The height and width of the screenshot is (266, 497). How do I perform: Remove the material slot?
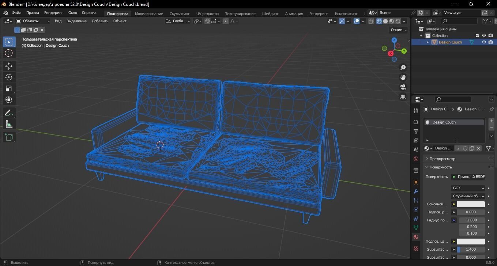(x=491, y=127)
